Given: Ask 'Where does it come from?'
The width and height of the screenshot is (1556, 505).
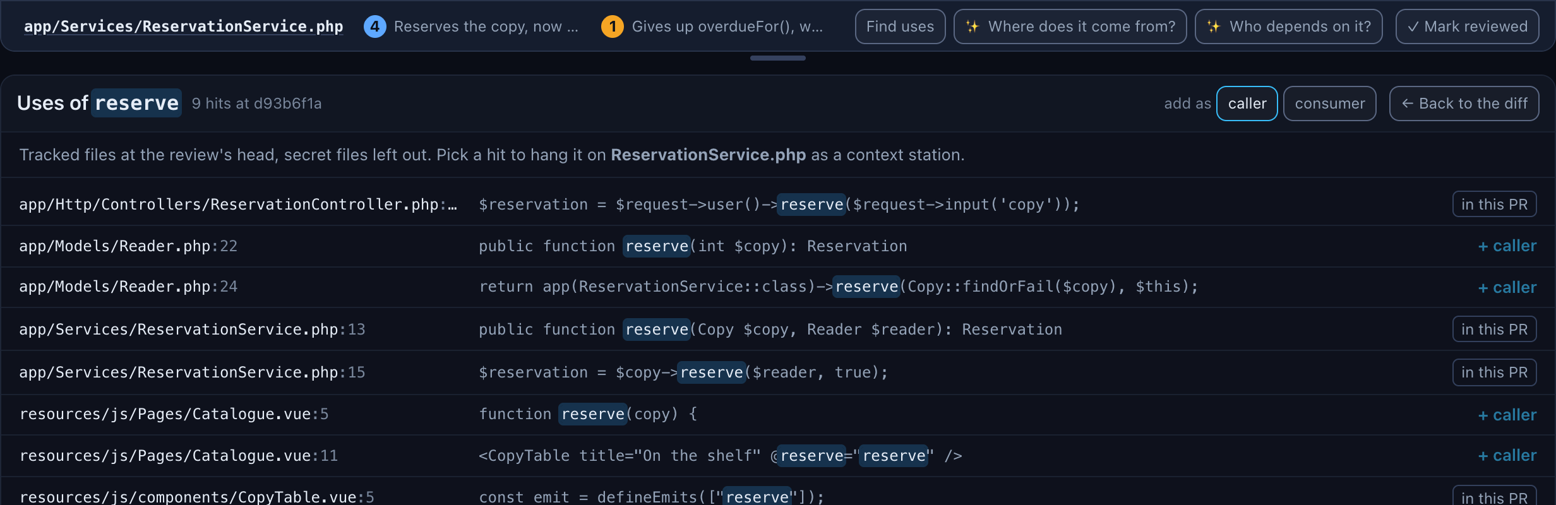Looking at the screenshot, I should 1070,27.
